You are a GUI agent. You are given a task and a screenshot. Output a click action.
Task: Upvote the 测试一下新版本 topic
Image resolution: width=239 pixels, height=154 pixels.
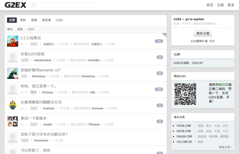[22, 125]
